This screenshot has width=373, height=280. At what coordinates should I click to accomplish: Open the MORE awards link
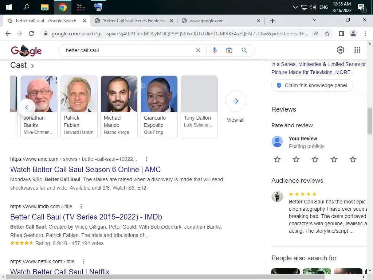click(343, 72)
